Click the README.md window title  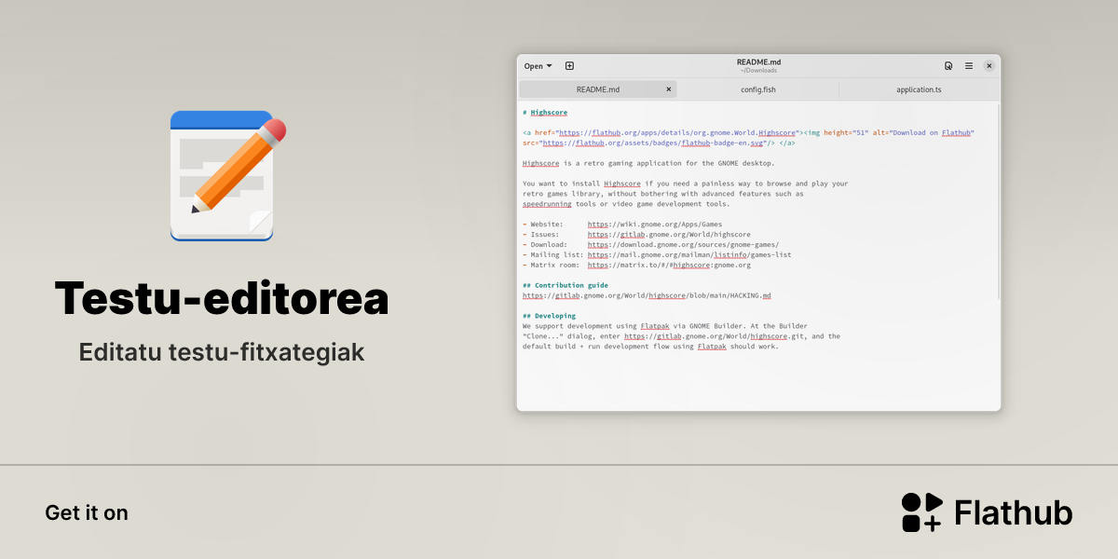(758, 62)
